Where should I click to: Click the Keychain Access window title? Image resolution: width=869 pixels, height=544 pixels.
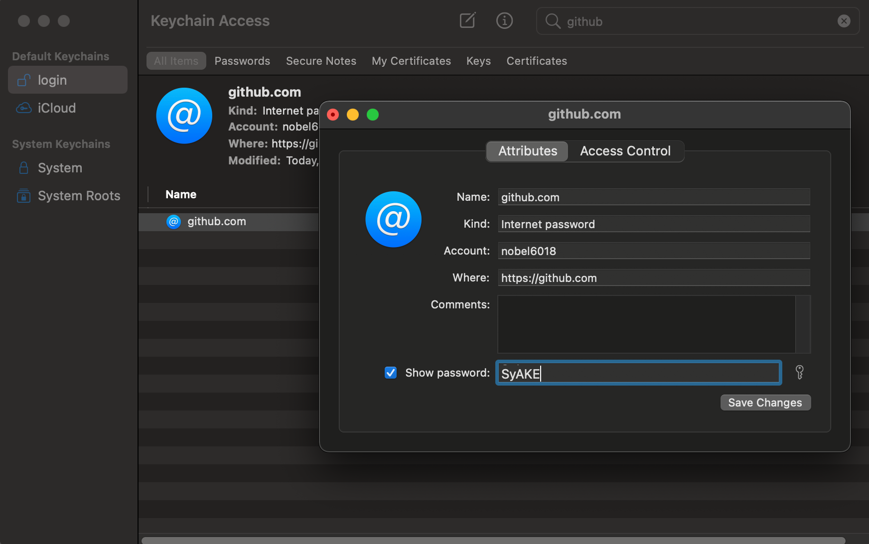[210, 21]
